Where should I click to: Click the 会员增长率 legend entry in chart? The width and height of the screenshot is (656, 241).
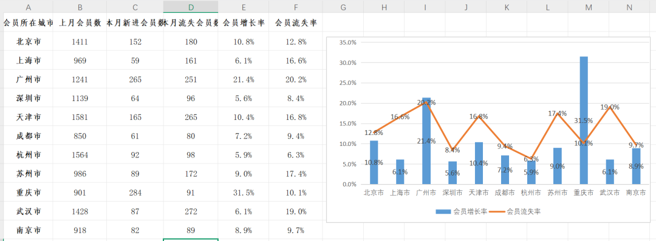(x=462, y=211)
